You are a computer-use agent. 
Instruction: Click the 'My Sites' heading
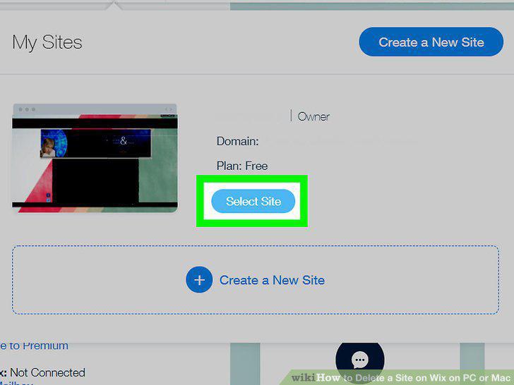(x=47, y=42)
